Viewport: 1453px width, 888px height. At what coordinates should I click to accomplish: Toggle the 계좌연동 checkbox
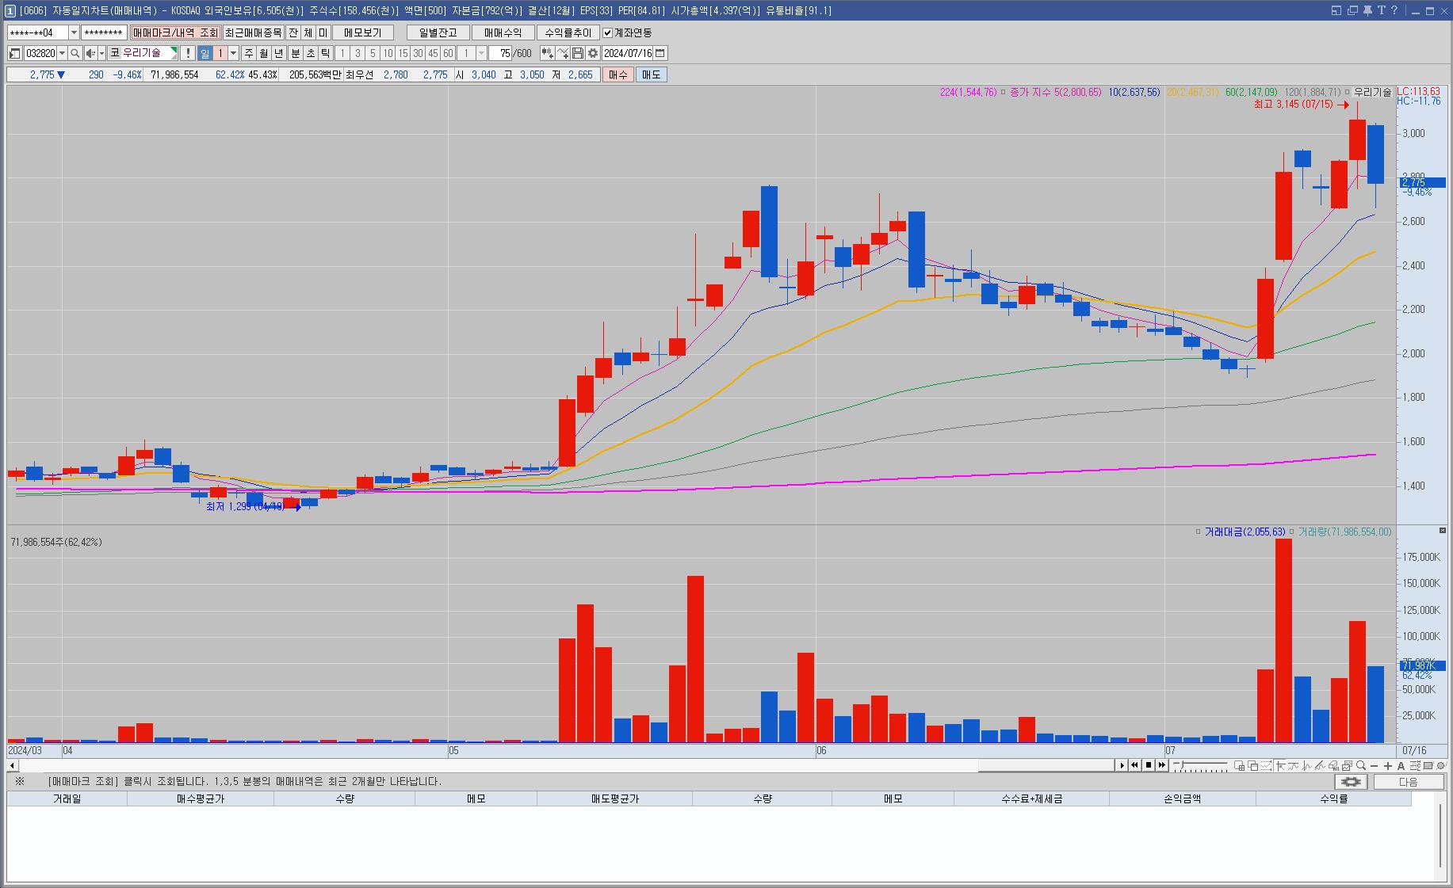[608, 32]
